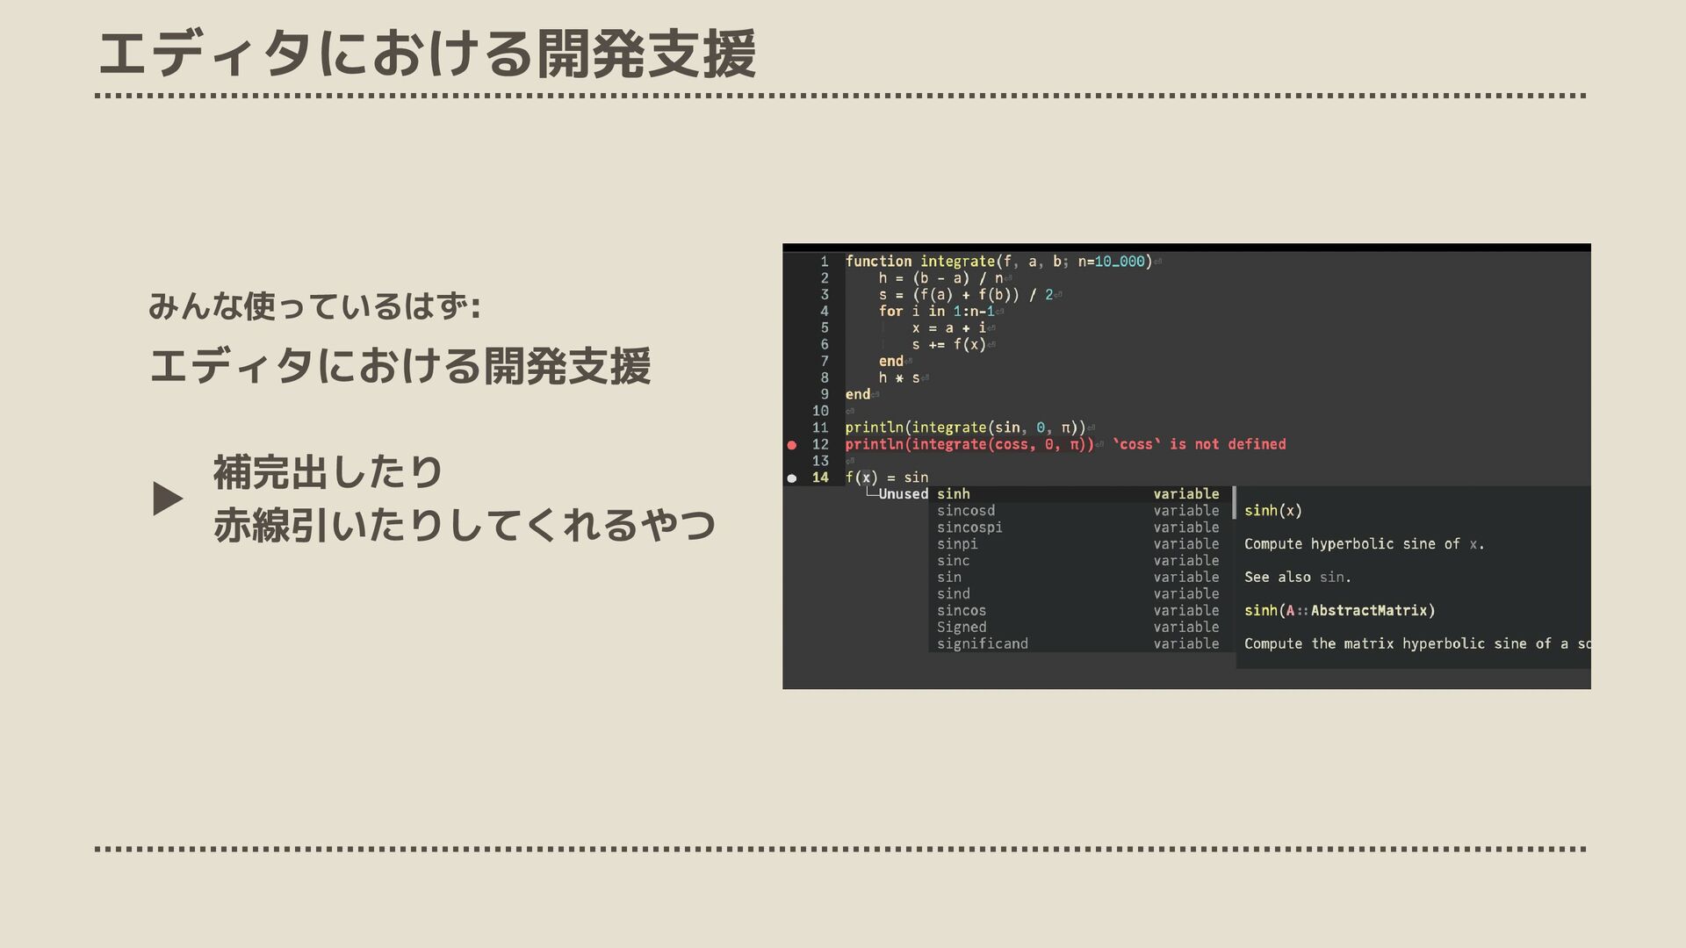
Task: Click the red error marker on line 12
Action: pyautogui.click(x=791, y=445)
